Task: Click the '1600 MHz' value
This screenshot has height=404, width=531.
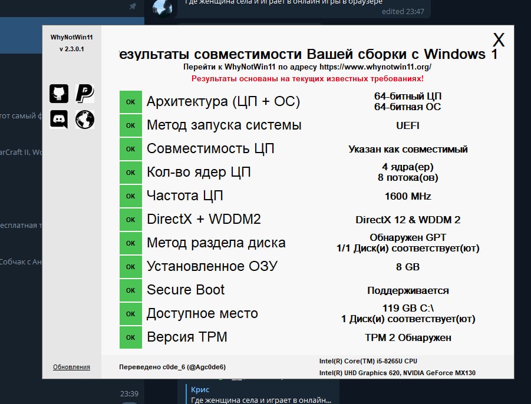Action: (408, 196)
